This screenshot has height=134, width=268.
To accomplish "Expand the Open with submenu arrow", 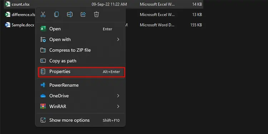I will pos(118,39).
